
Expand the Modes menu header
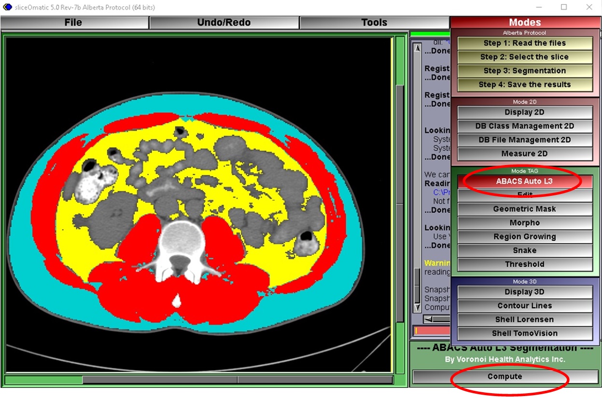[525, 23]
